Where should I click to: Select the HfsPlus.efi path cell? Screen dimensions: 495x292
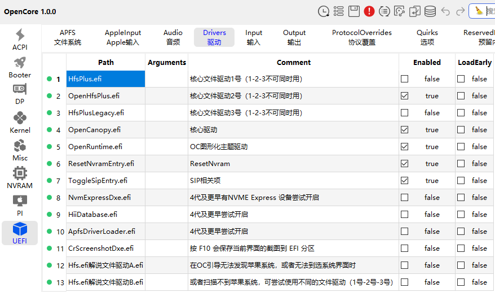106,79
